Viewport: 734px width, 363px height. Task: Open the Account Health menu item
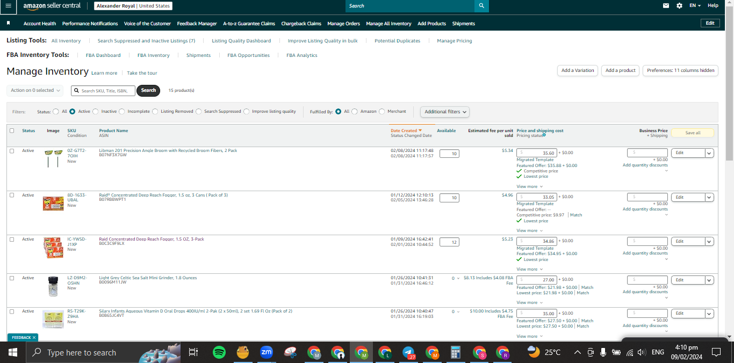40,24
